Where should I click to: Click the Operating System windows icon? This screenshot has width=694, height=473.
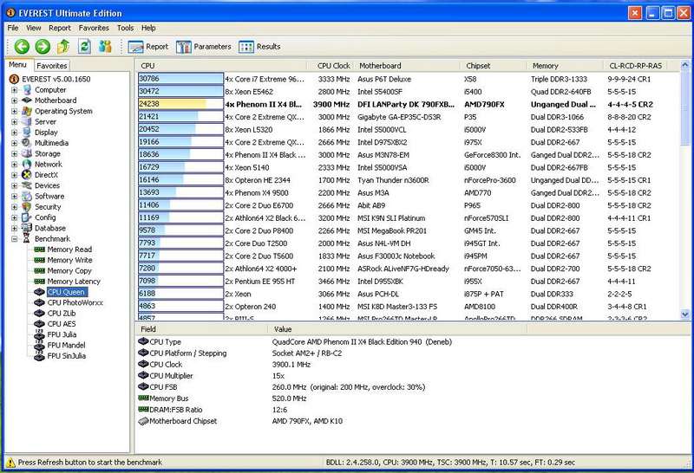(27, 111)
